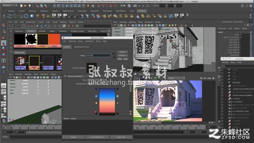Screen dimensions: 254x143
Task: Click the Presets button in the Attribute Editor
Action: click(123, 56)
